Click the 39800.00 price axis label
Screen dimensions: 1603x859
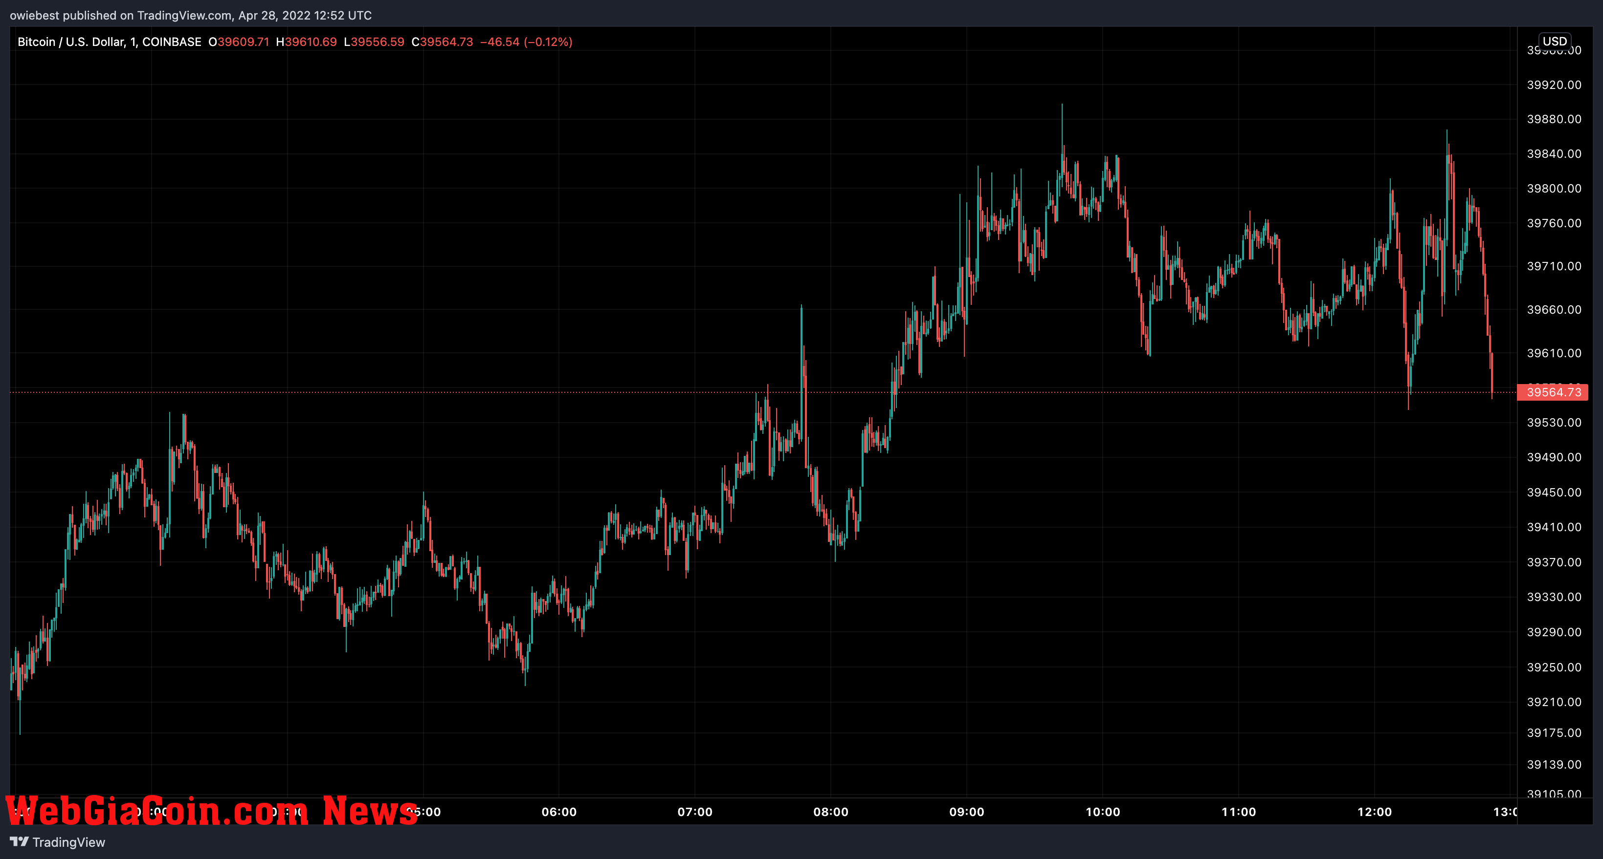pyautogui.click(x=1554, y=188)
